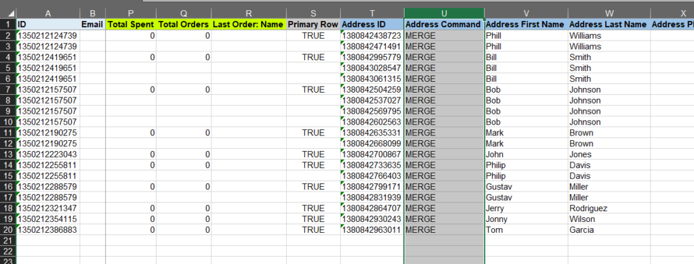The height and width of the screenshot is (264, 694).
Task: Select the TRUE value in row 4
Action: (x=313, y=57)
